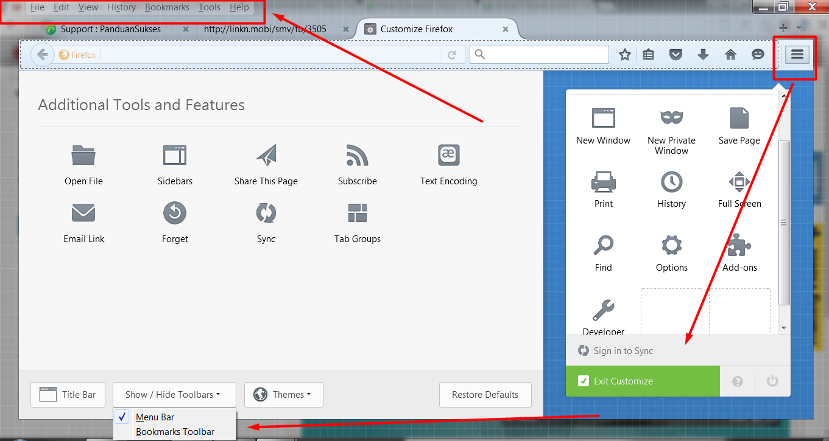Open the Downloads arrow icon
The height and width of the screenshot is (441, 829).
coord(703,55)
